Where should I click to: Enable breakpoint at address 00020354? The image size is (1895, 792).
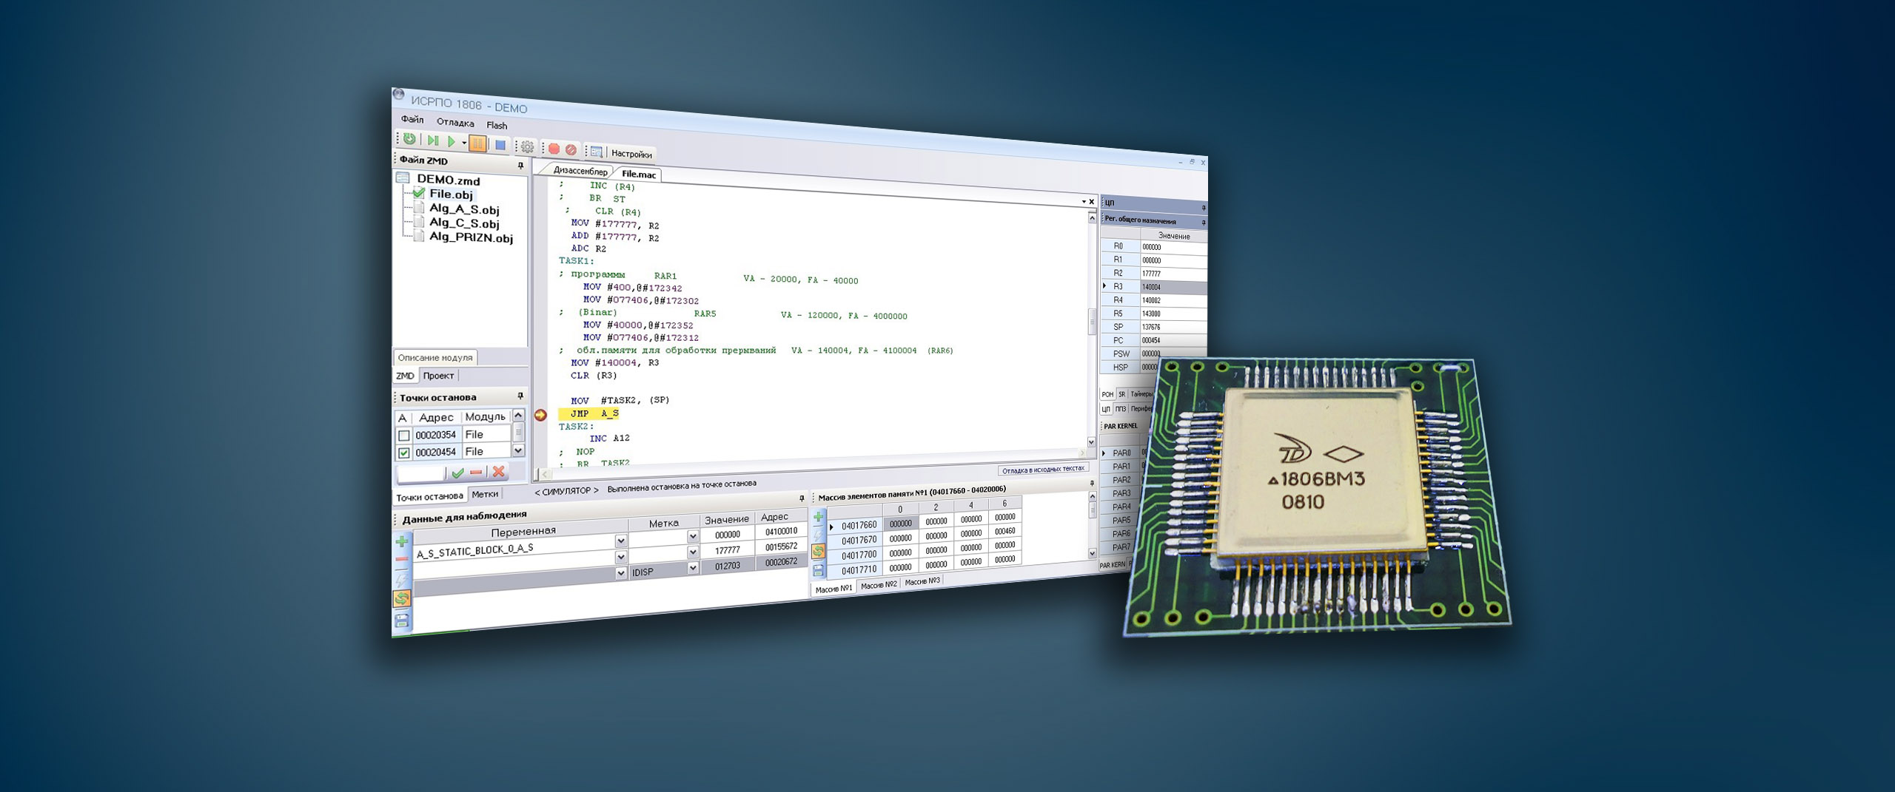point(404,435)
